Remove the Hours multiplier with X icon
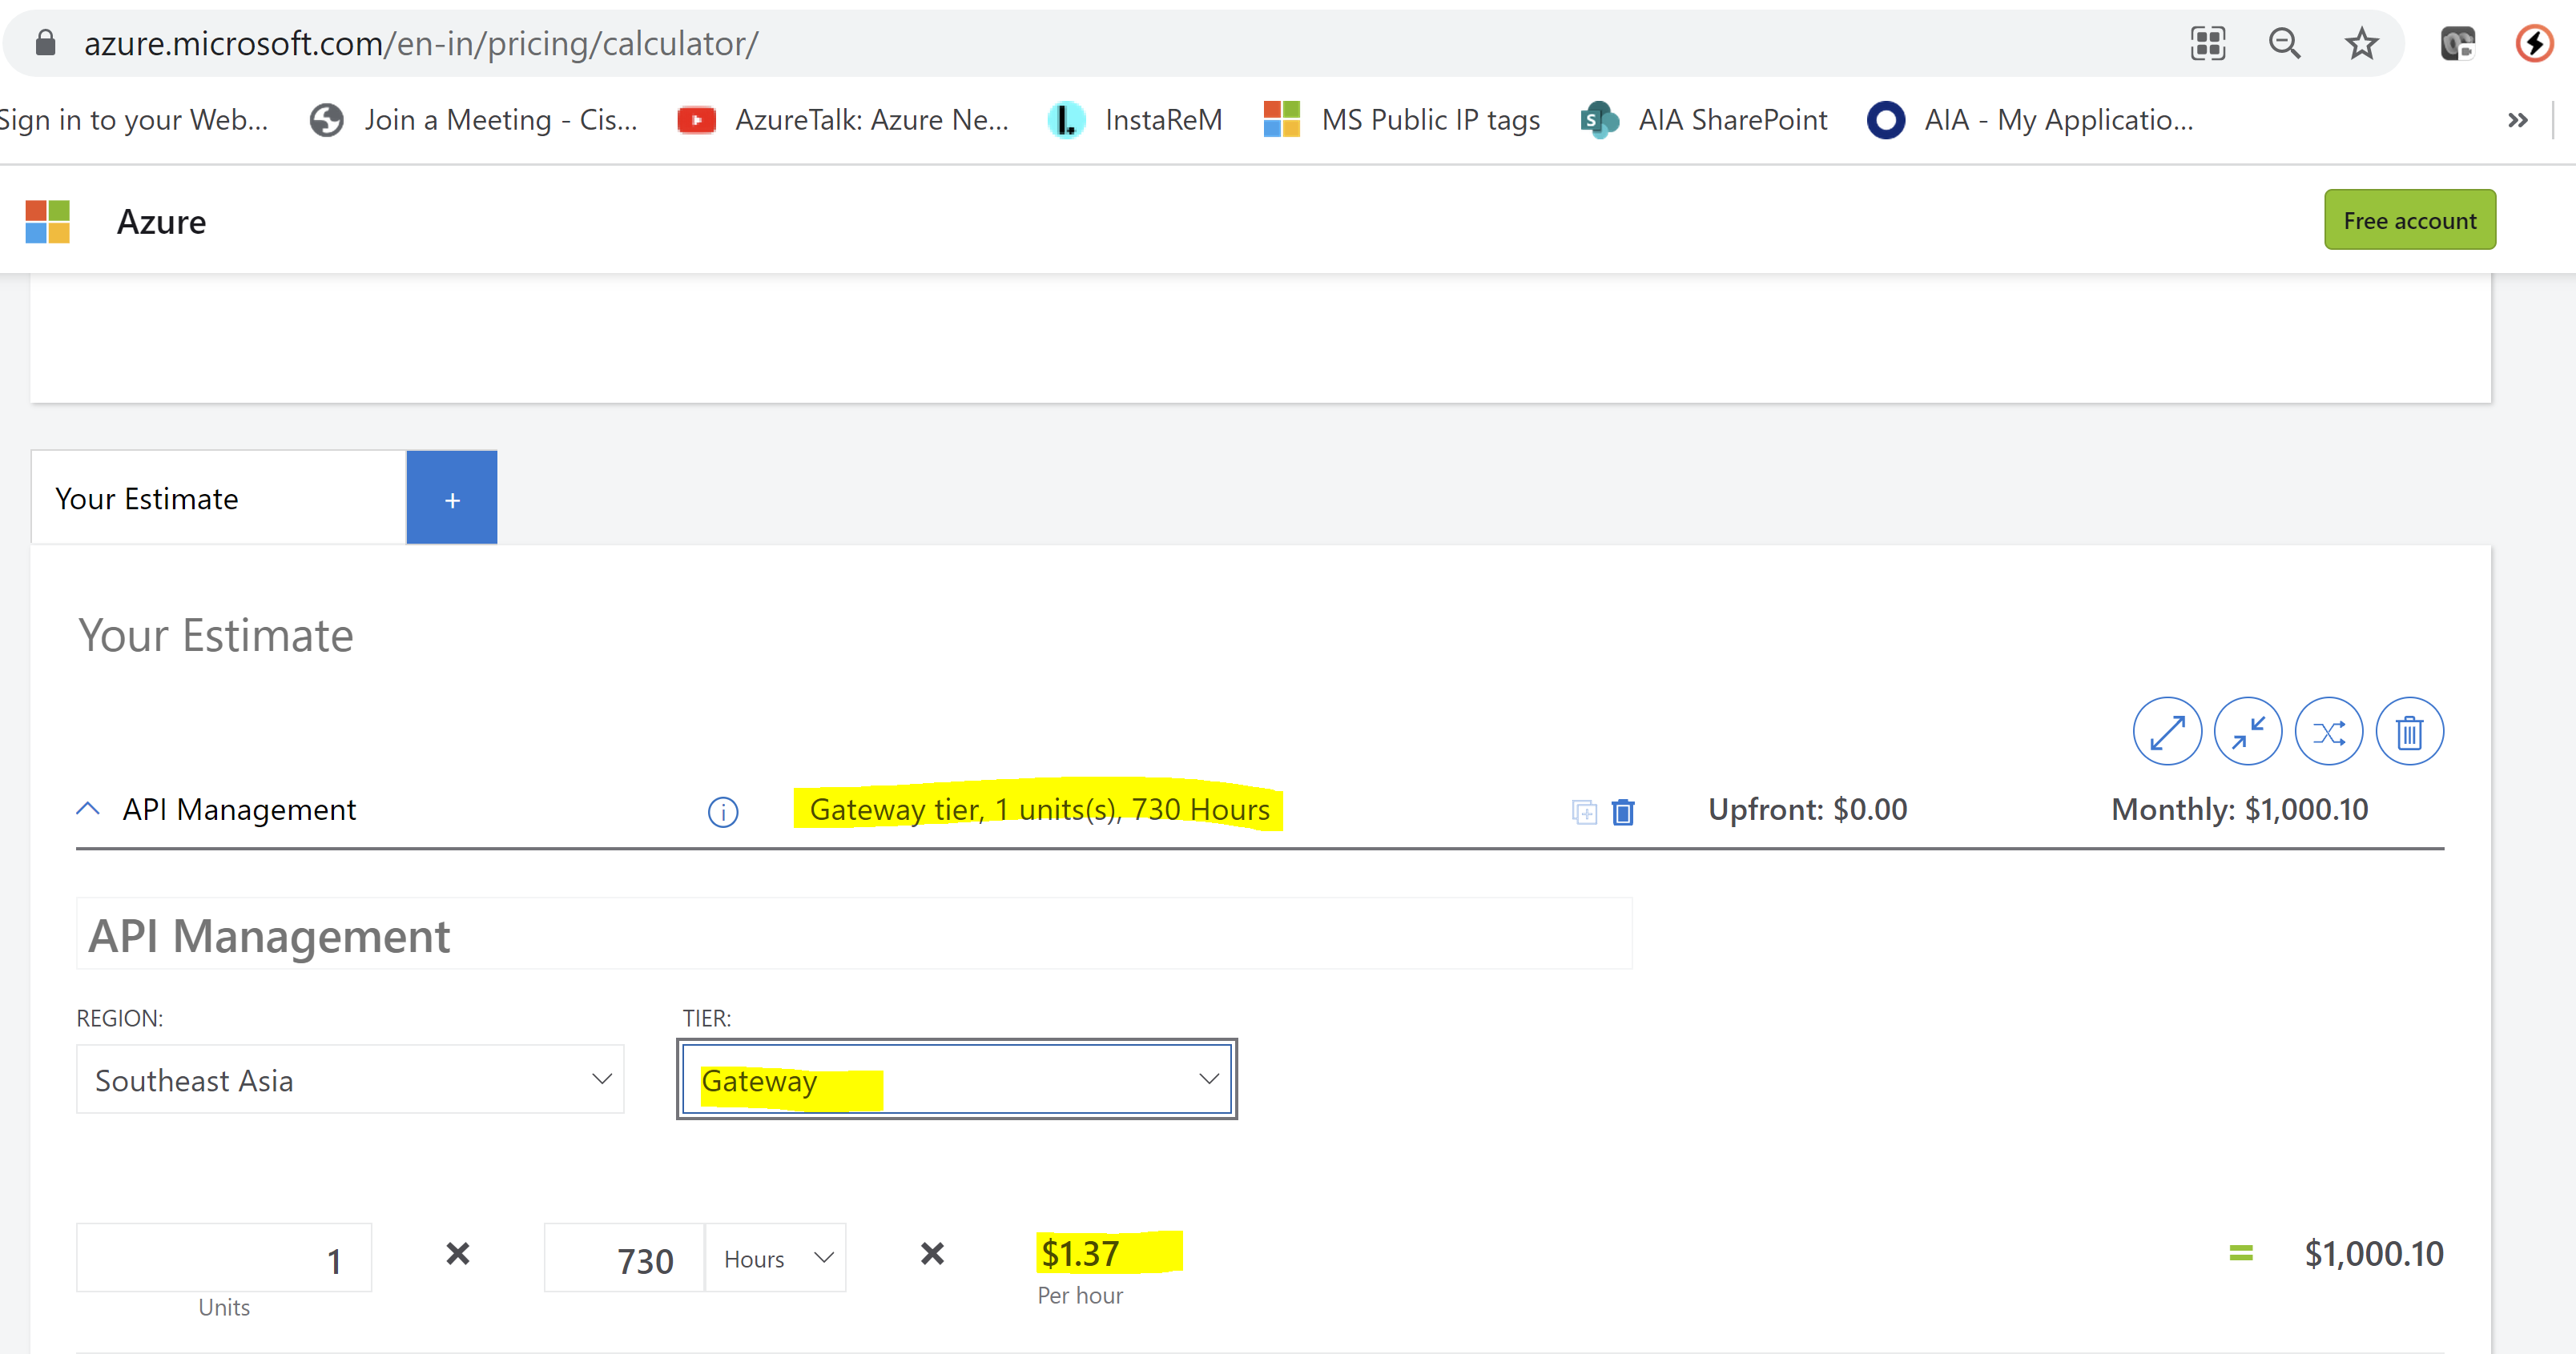Image resolution: width=2576 pixels, height=1354 pixels. pyautogui.click(x=931, y=1253)
